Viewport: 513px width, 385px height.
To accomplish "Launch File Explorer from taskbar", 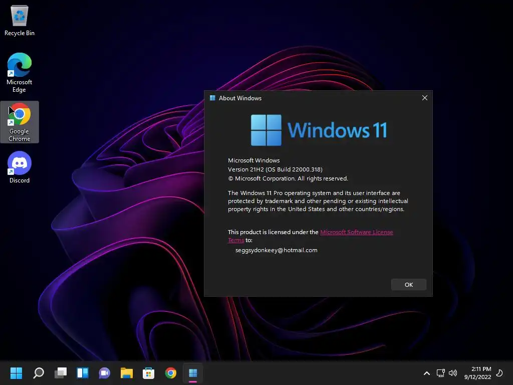I will point(127,372).
